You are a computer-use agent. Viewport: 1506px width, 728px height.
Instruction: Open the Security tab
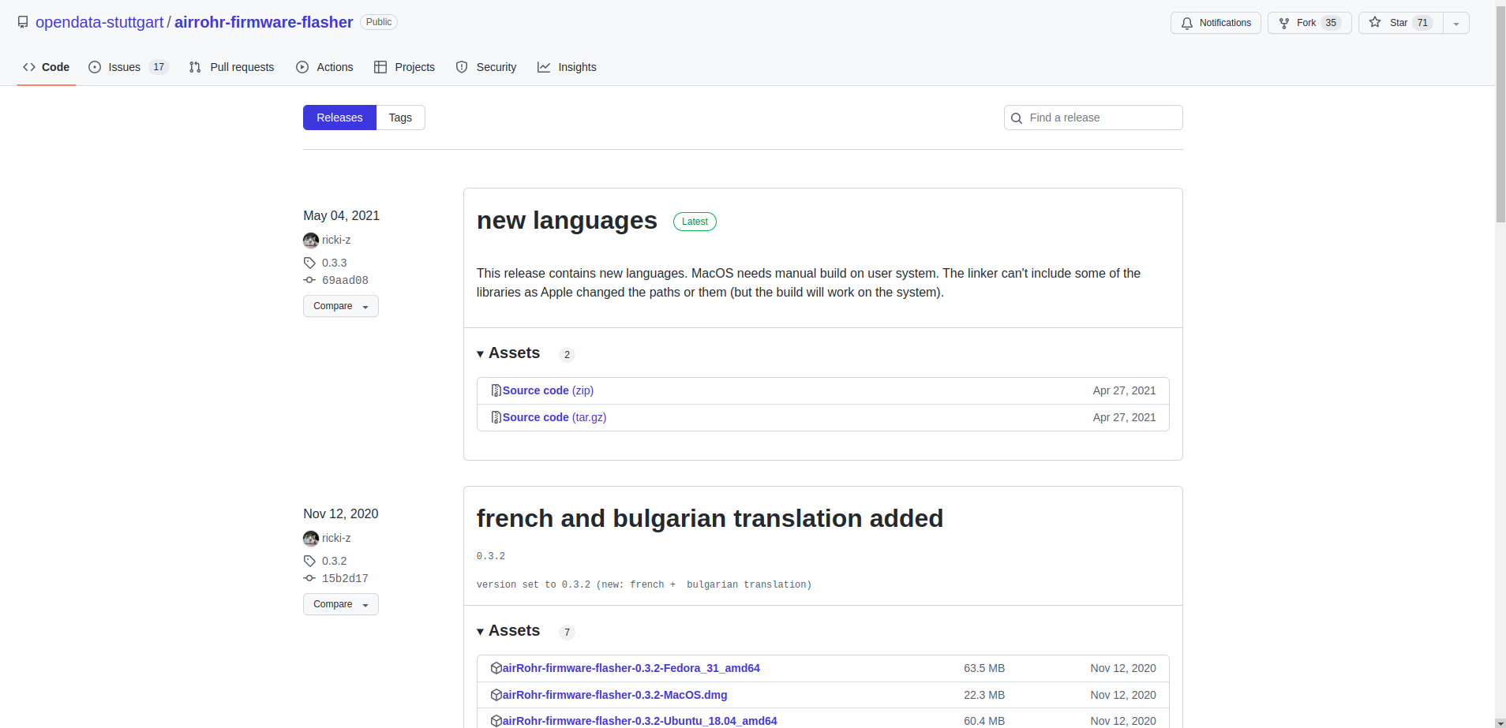[486, 67]
